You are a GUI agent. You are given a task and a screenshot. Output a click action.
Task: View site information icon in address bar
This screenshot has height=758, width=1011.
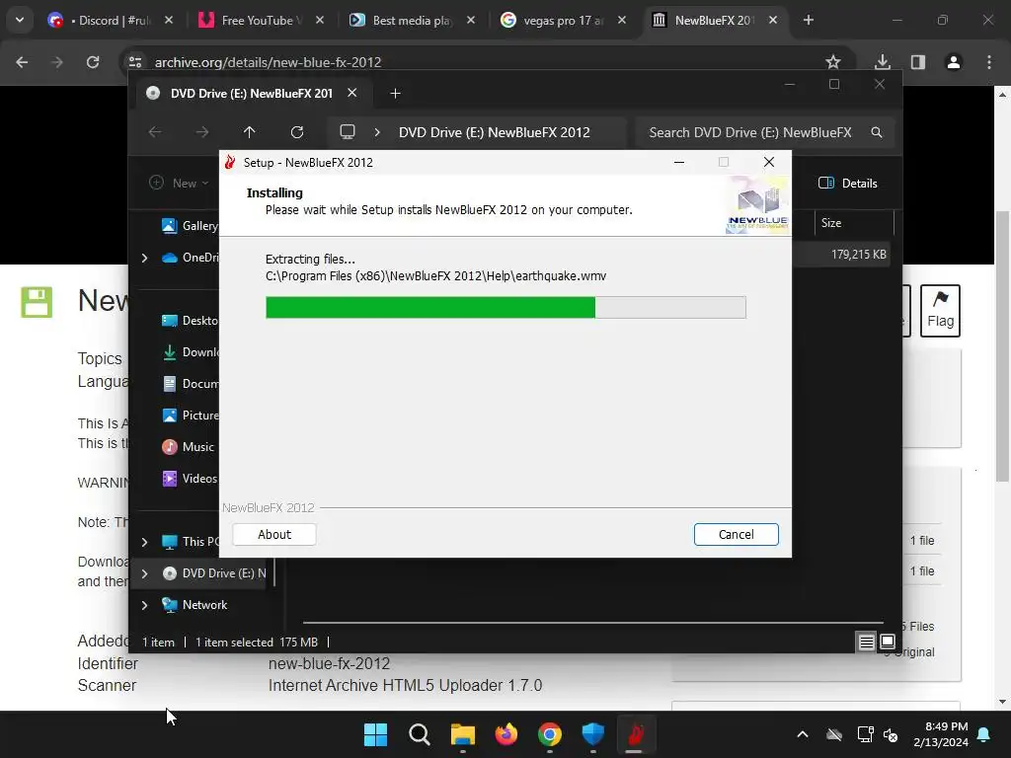[x=135, y=62]
